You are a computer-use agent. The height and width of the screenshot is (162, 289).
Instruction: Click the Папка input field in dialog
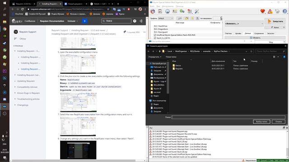[x=228, y=117]
